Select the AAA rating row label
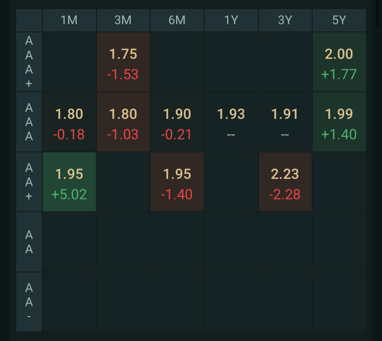Viewport: 382px width, 341px height. (29, 122)
